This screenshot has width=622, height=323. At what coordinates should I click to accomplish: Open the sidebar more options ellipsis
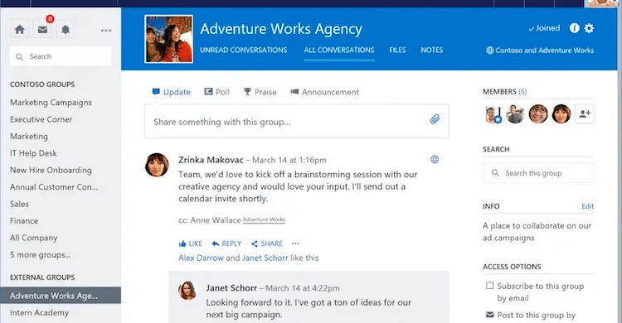(106, 30)
